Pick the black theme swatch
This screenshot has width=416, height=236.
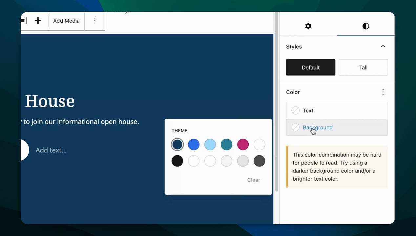tap(177, 161)
